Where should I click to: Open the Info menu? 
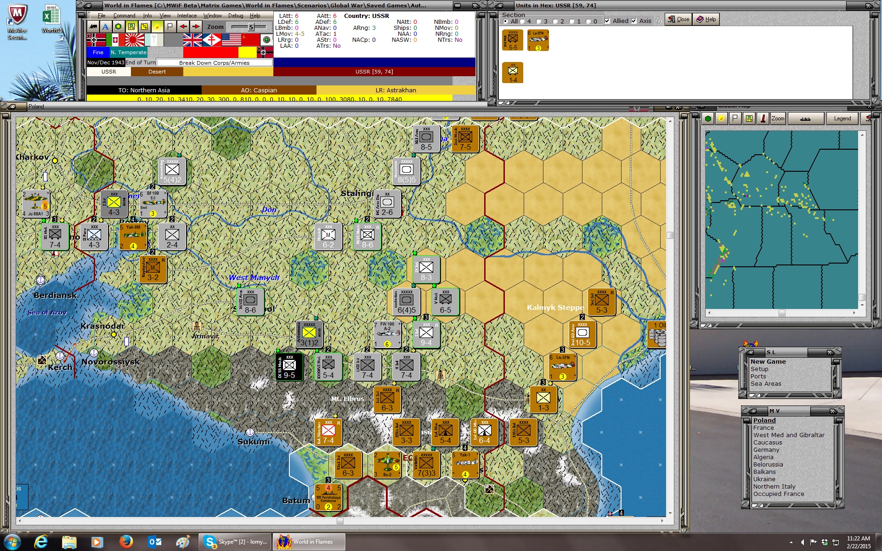click(147, 16)
